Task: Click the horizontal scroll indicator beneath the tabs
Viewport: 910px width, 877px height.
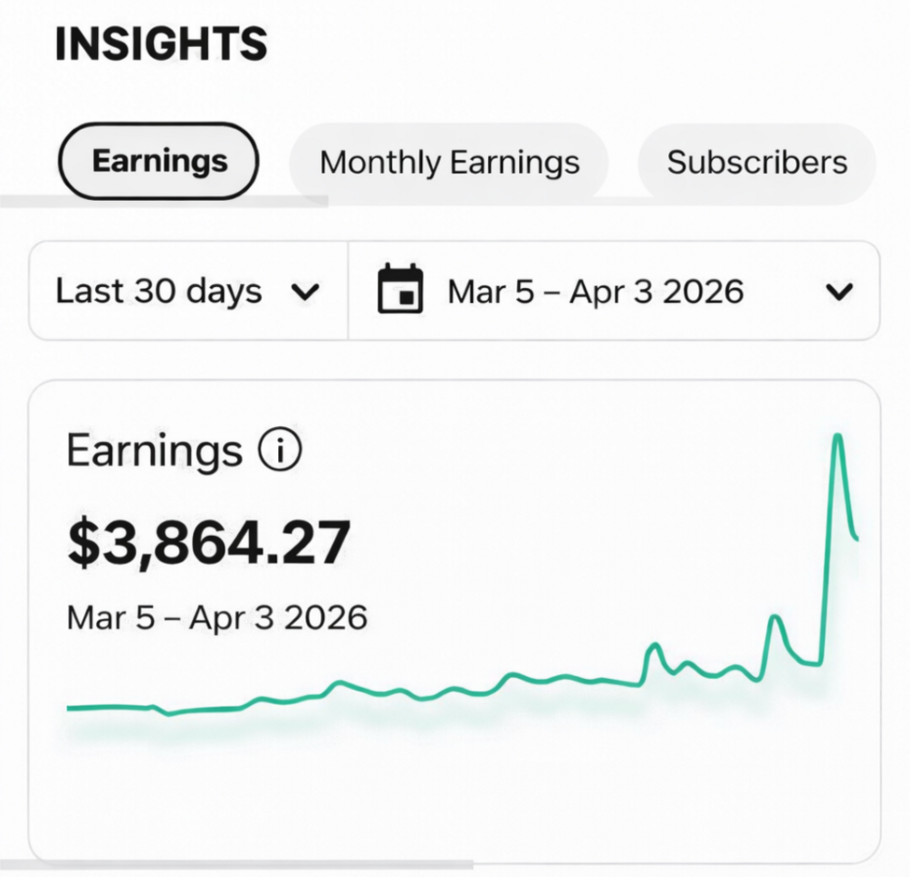Action: click(x=164, y=202)
